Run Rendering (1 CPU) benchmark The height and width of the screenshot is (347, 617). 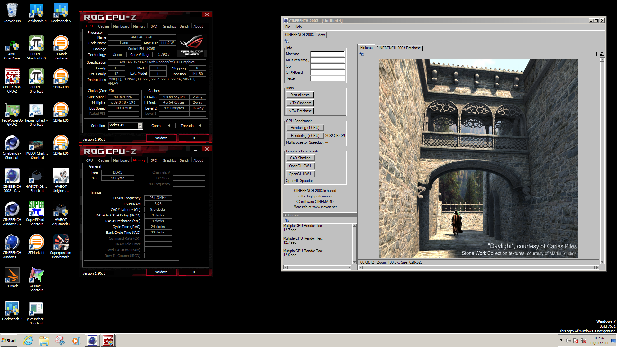tap(305, 128)
